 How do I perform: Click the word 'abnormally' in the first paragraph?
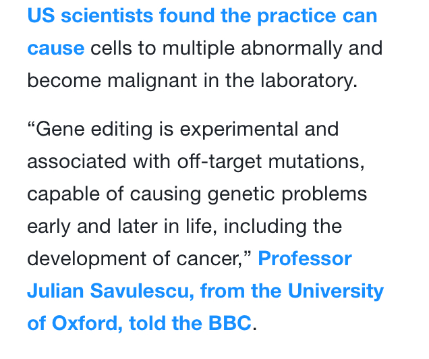click(291, 48)
